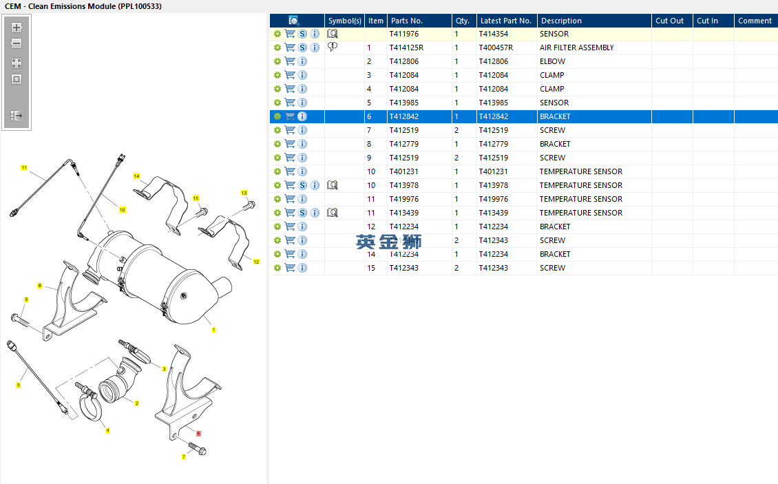Click callout 13 on the screw
The height and width of the screenshot is (484, 778).
[244, 193]
